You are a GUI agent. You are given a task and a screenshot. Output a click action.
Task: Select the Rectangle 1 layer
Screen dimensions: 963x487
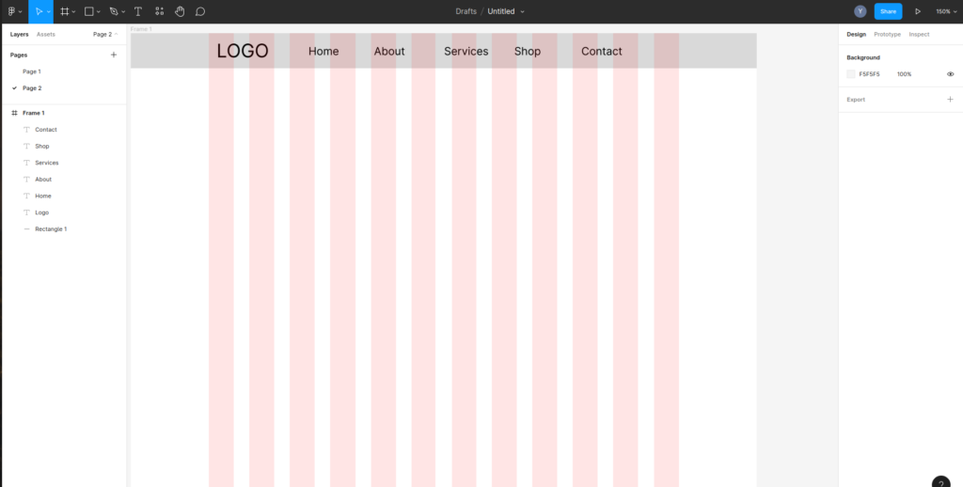51,228
